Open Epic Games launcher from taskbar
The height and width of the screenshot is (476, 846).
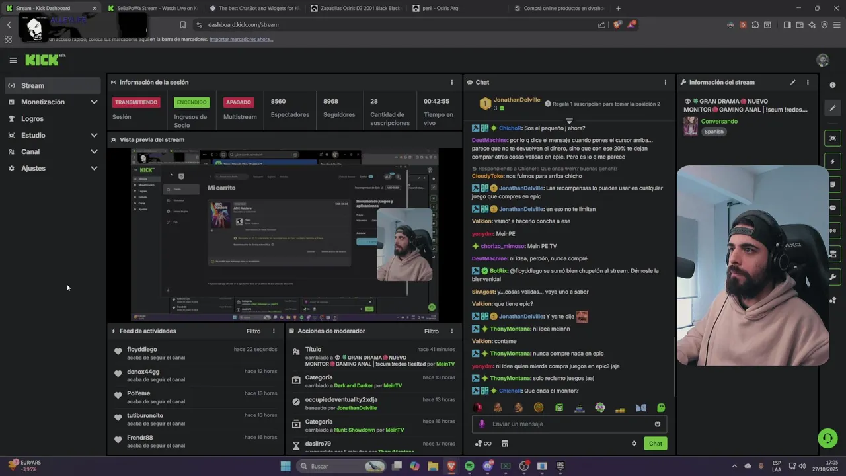(560, 466)
